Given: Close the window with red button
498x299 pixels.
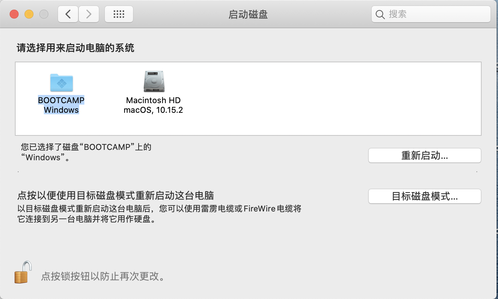Looking at the screenshot, I should pyautogui.click(x=14, y=14).
